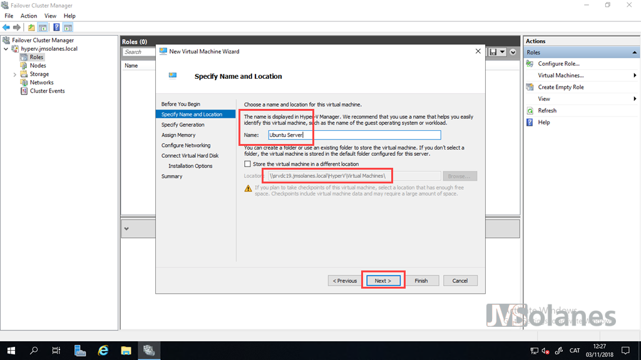Go to the Specify Generation wizard step
641x360 pixels.
tap(183, 125)
